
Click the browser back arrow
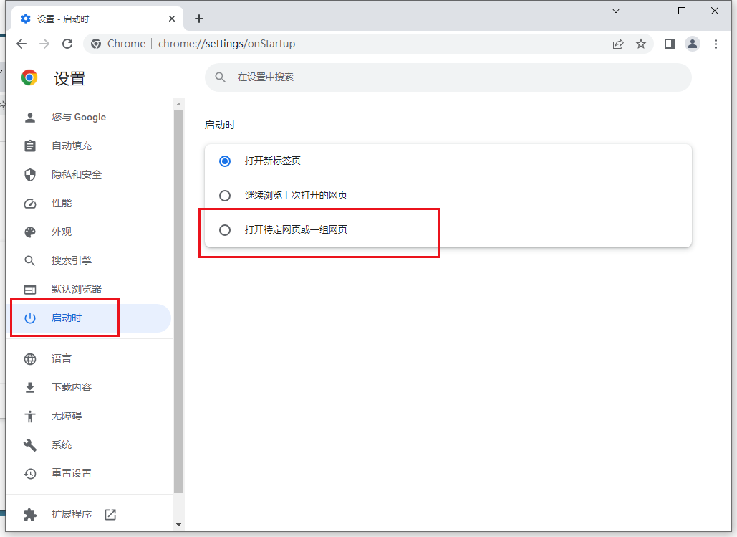(21, 44)
